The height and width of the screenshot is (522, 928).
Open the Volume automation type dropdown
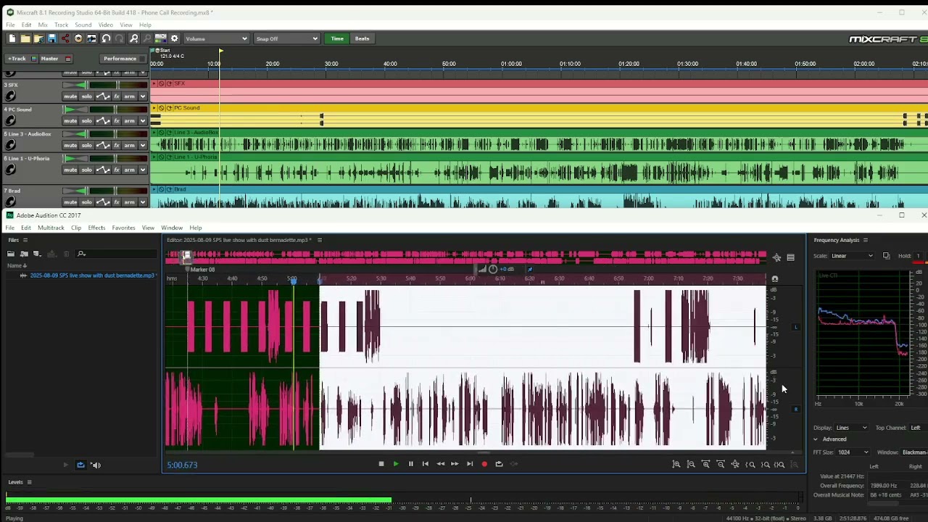(x=216, y=38)
